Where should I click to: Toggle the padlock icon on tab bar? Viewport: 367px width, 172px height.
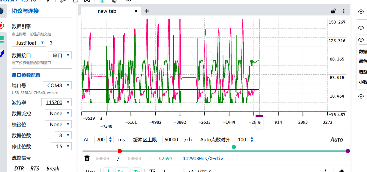click(333, 11)
